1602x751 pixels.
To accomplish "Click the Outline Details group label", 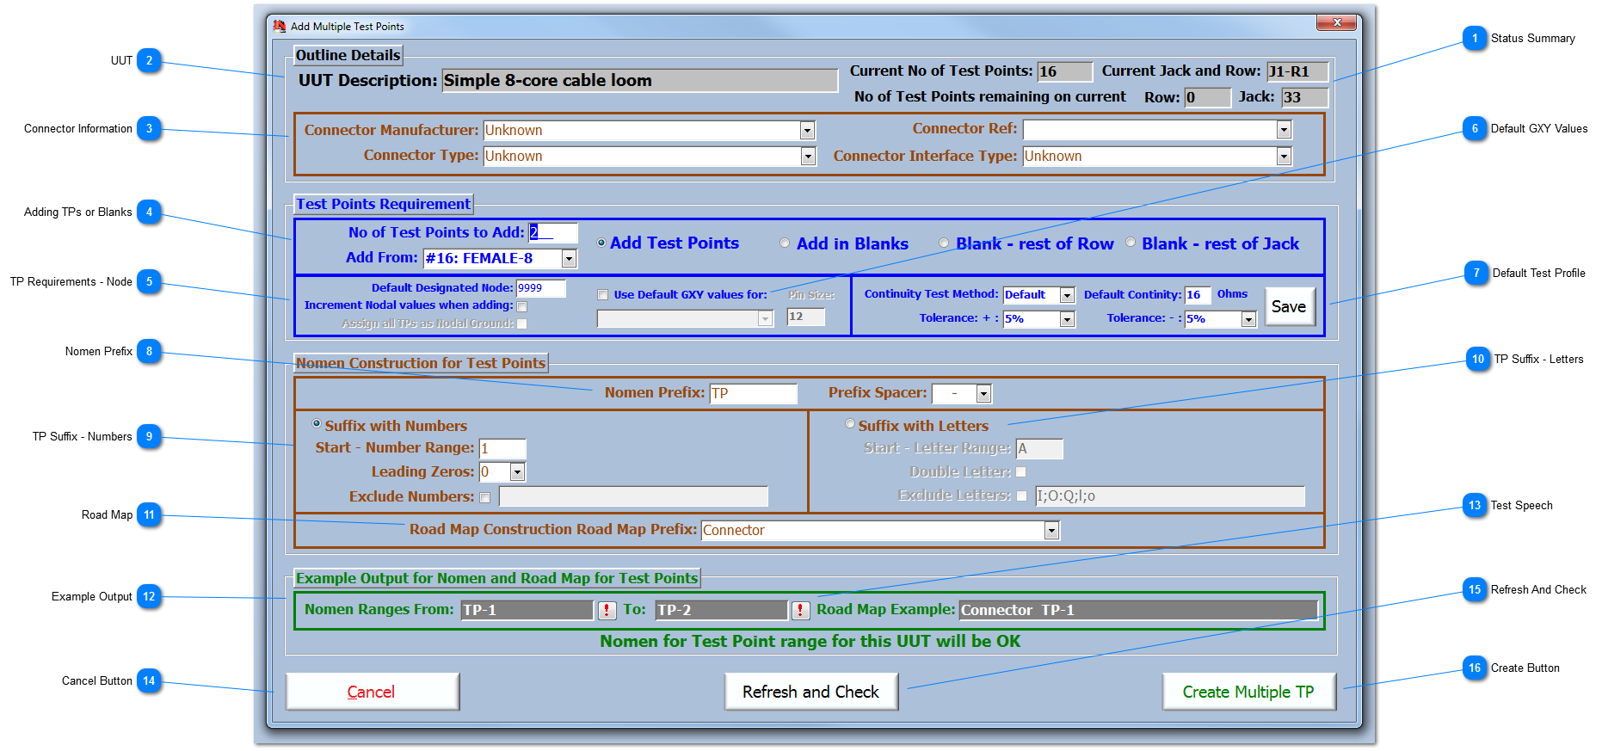I will [x=348, y=56].
